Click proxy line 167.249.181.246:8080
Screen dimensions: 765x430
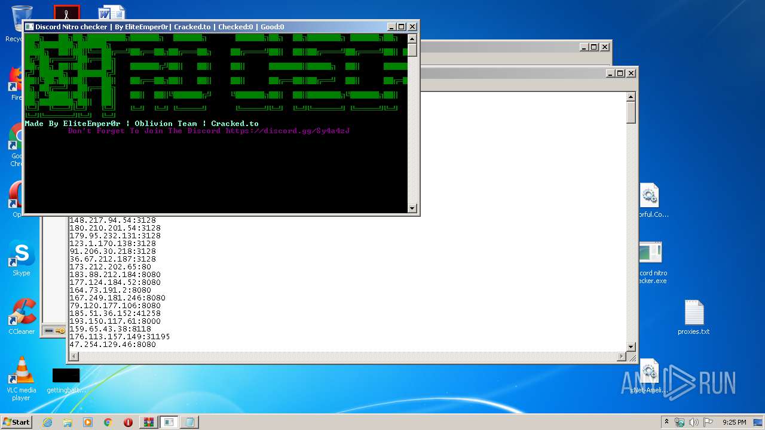[117, 298]
